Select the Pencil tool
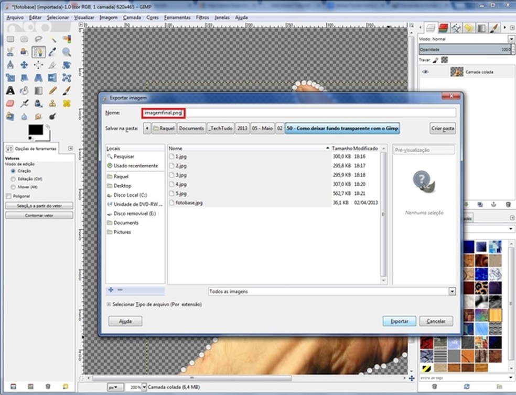The image size is (516, 395). point(52,91)
